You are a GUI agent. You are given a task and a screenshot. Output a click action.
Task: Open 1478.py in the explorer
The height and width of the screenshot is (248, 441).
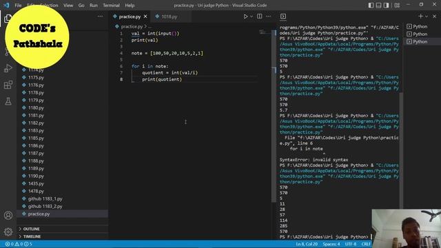pyautogui.click(x=36, y=192)
